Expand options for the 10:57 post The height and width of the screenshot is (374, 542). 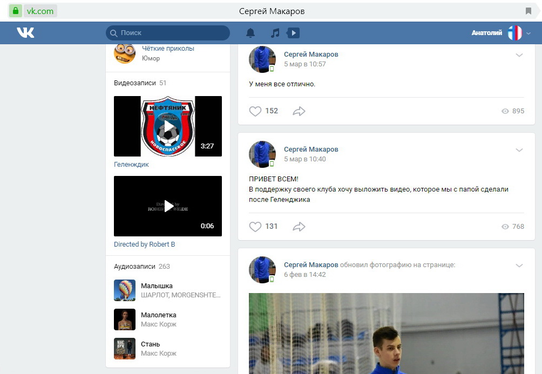tap(519, 55)
